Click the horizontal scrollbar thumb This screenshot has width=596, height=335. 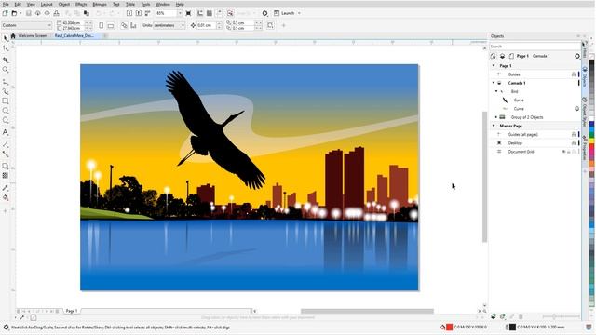coord(367,312)
